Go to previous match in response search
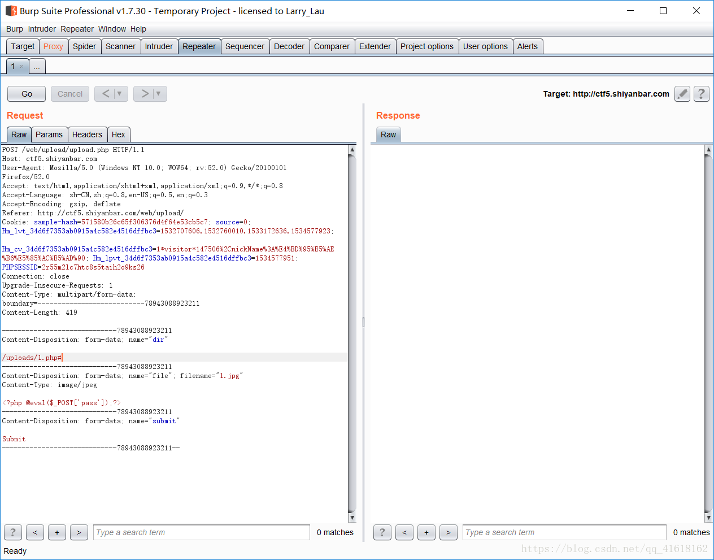Viewport: 714px width, 560px height. click(404, 532)
